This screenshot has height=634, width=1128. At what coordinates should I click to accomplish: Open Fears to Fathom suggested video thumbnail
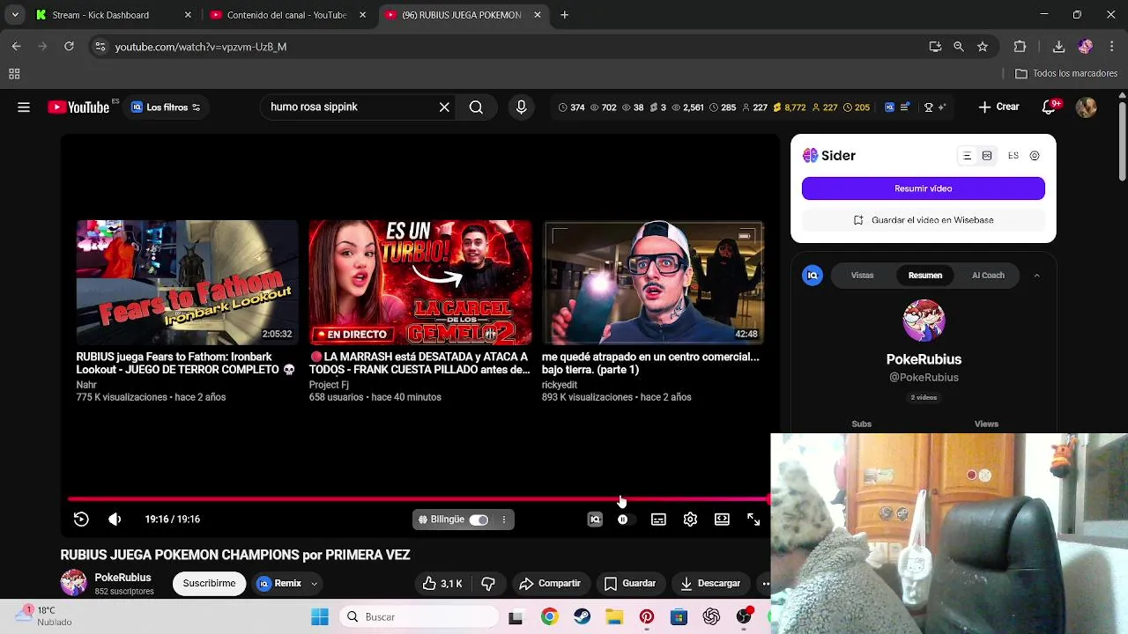[x=187, y=283]
